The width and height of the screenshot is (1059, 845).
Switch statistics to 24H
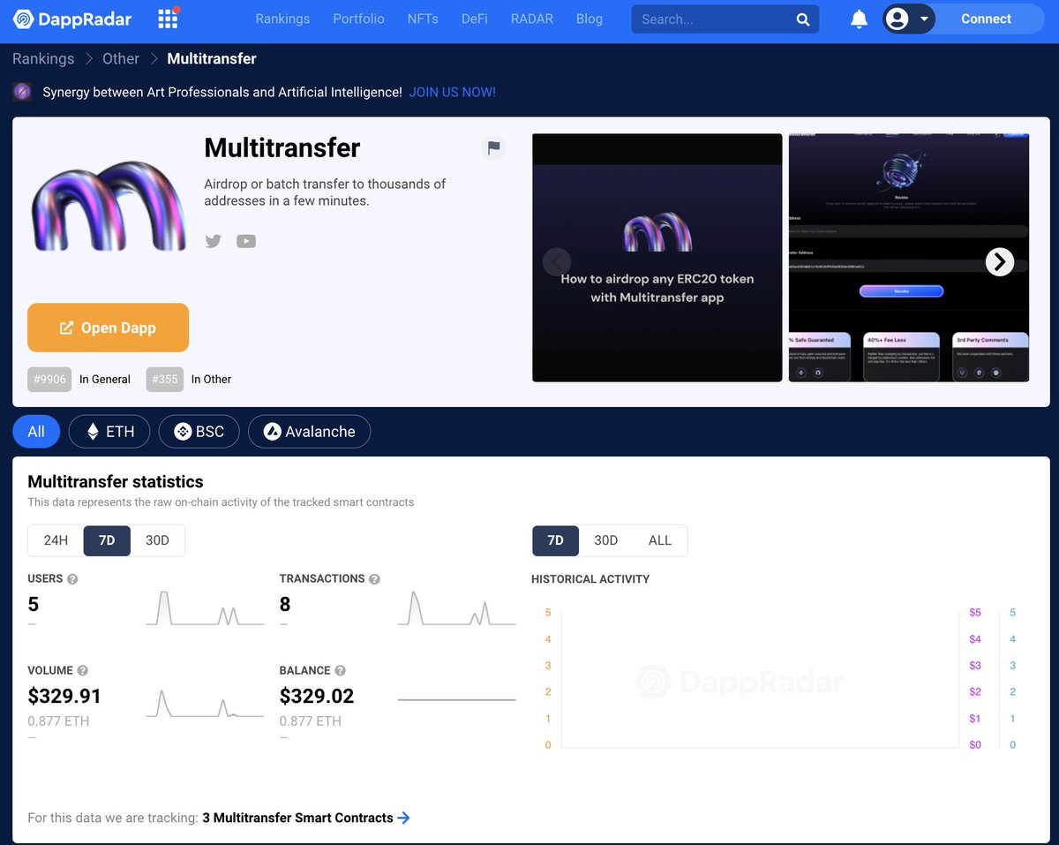tap(56, 540)
